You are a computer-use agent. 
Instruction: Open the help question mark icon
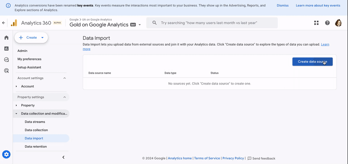pyautogui.click(x=327, y=23)
